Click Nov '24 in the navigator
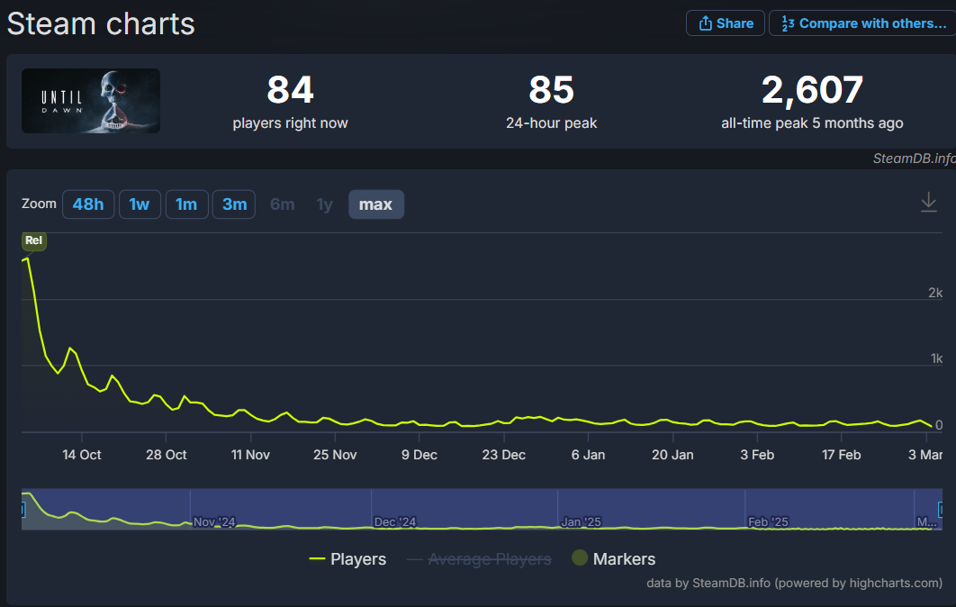 pos(214,522)
